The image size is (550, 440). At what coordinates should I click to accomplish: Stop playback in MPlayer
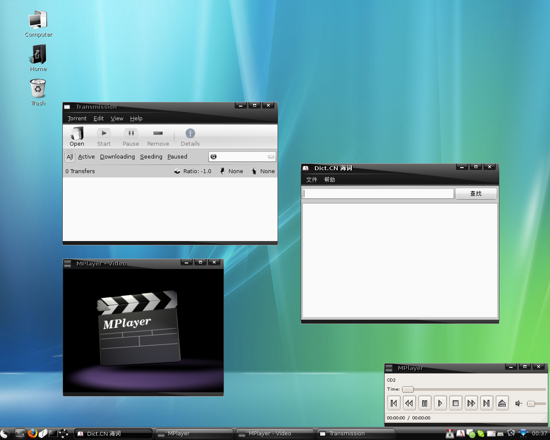tap(455, 403)
